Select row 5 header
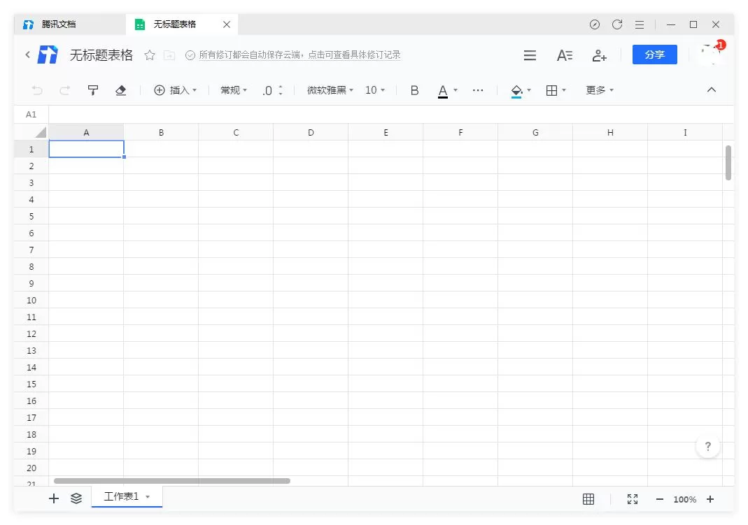 [31, 216]
